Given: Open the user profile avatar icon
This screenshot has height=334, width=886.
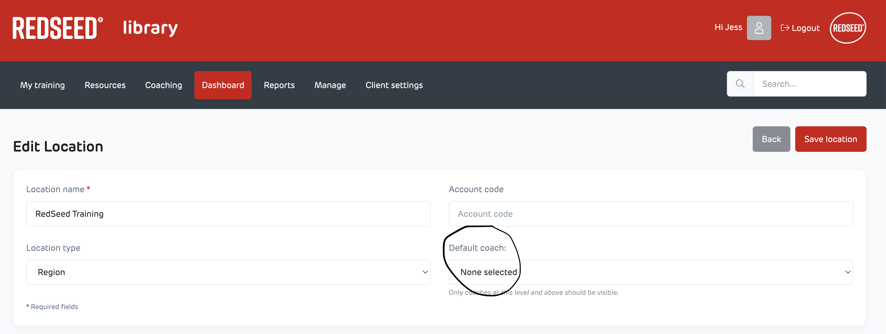Looking at the screenshot, I should pos(758,28).
